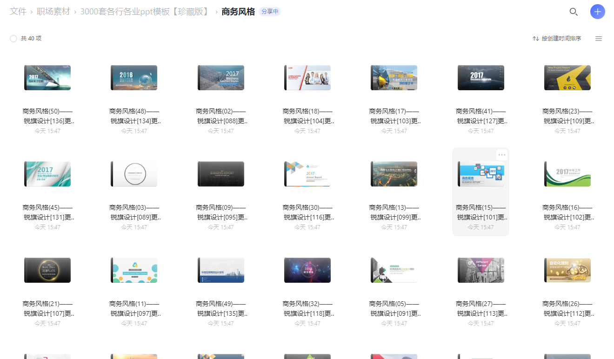Click the 商务风格(26) golden thumbnail
This screenshot has height=359, width=614.
tap(567, 270)
